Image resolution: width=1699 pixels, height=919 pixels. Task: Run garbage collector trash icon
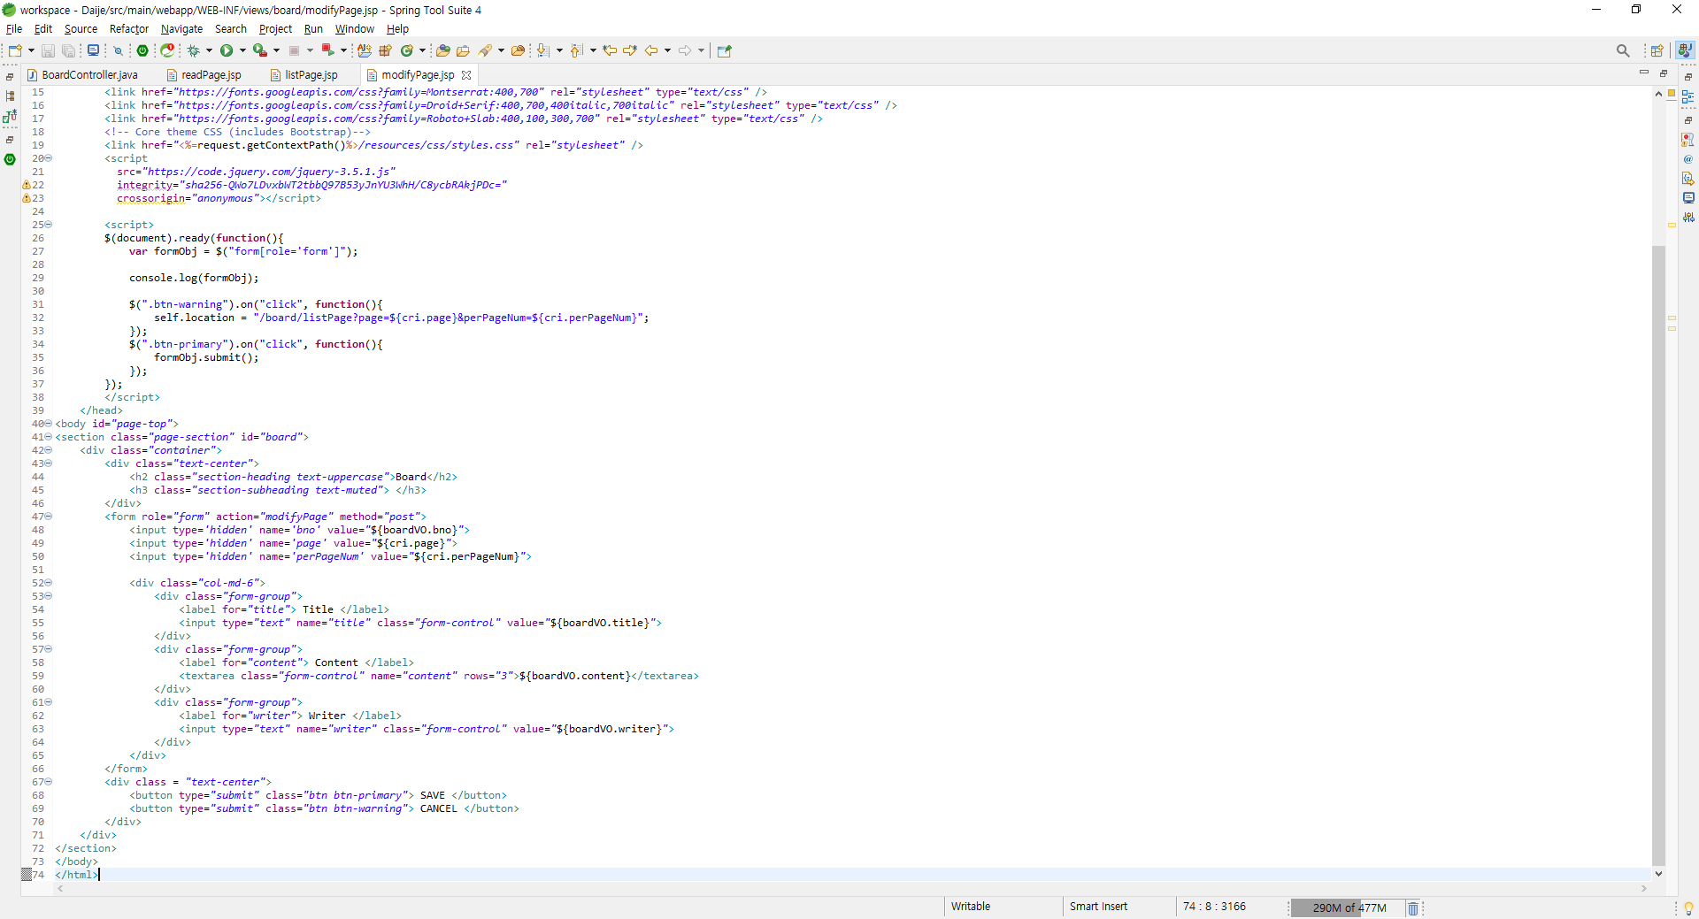[x=1413, y=908]
